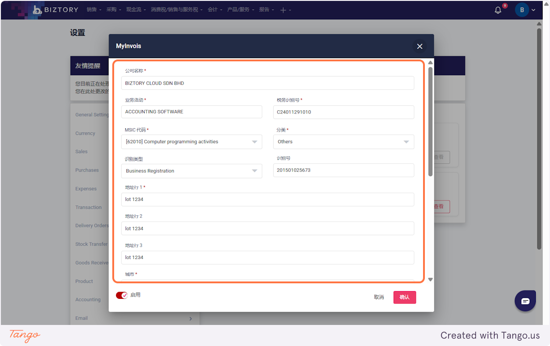Open the 会计 menu
The image size is (550, 346).
click(215, 10)
